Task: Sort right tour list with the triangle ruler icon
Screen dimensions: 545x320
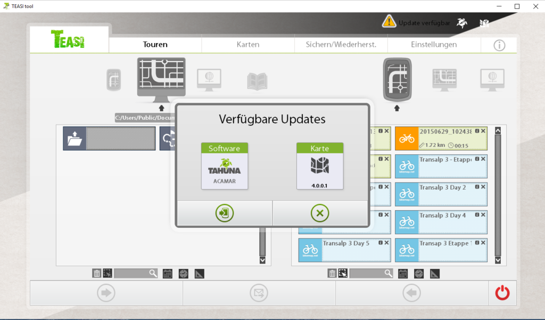Action: (x=435, y=274)
